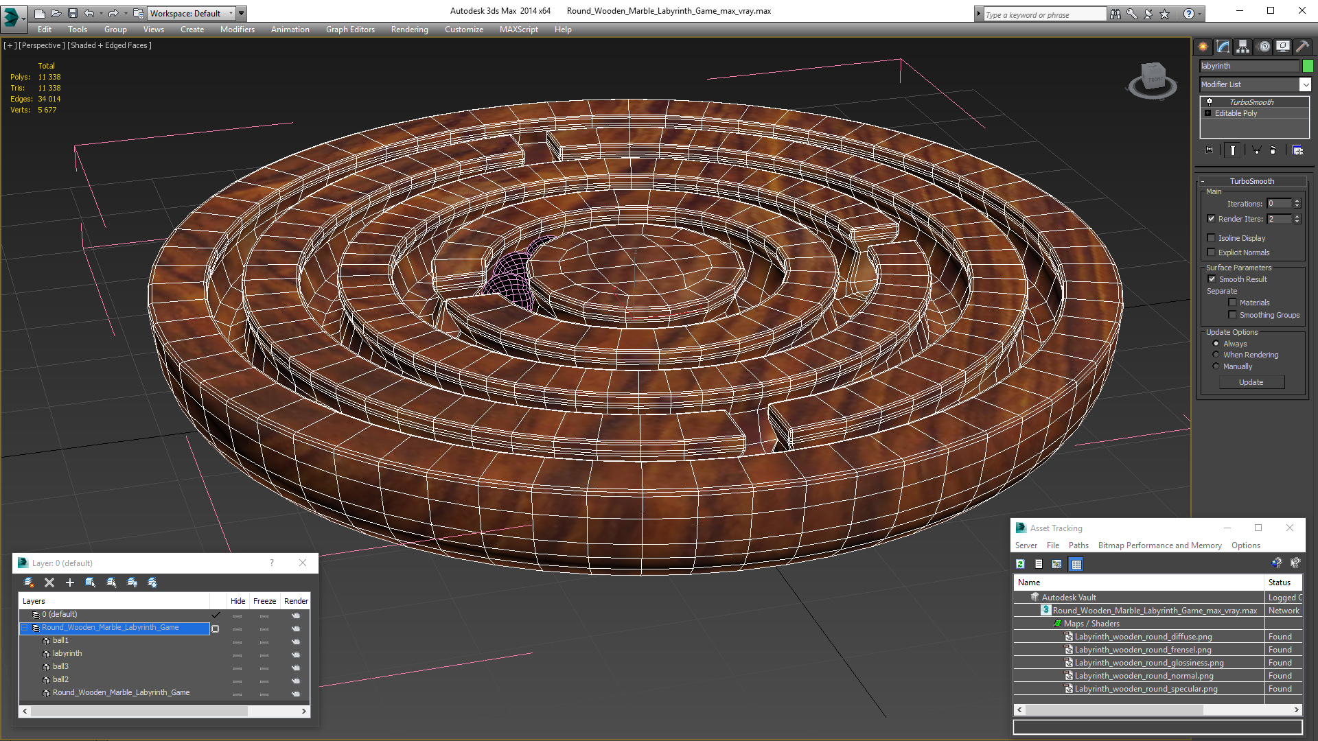Click Delete layer X icon in Layer window
Screen dimensions: 1318x741
pyautogui.click(x=49, y=583)
